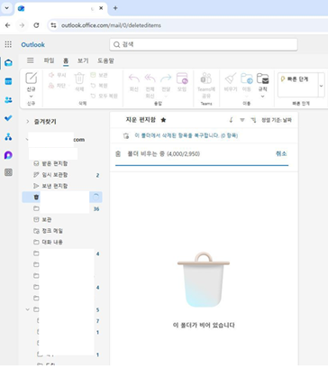
Task: Open Calendar in the left app rail
Action: pos(8,81)
